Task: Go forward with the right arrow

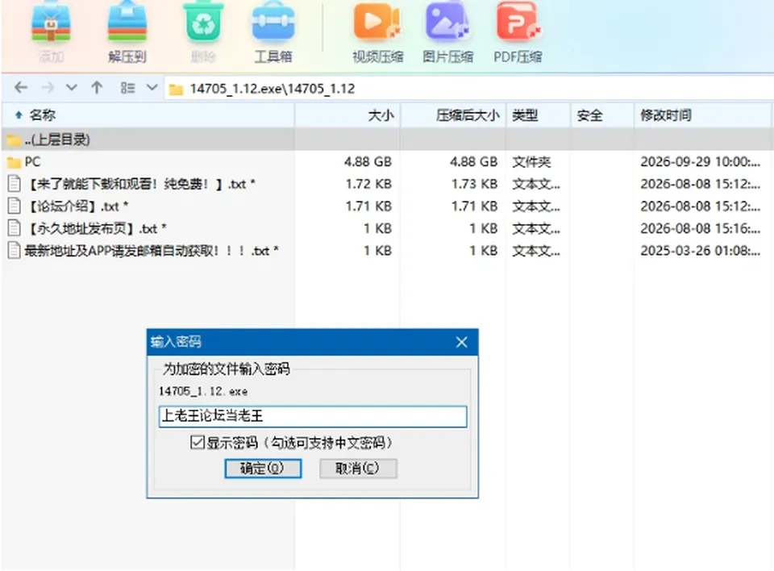Action: [x=48, y=88]
